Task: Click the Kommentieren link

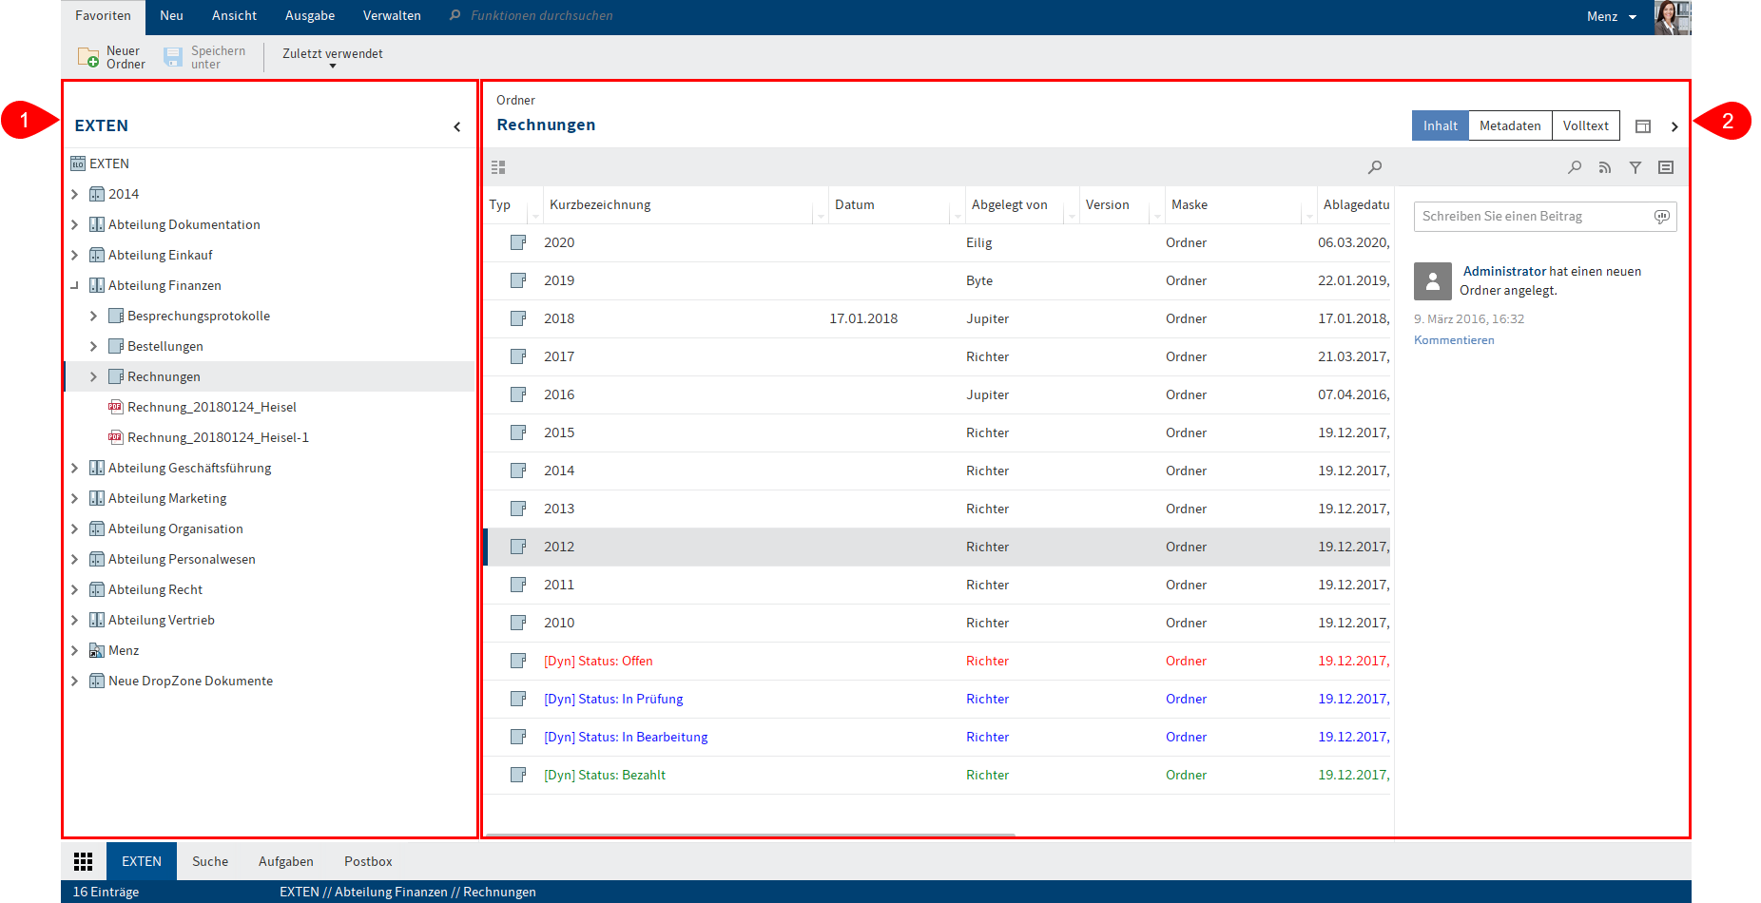Action: click(1454, 340)
